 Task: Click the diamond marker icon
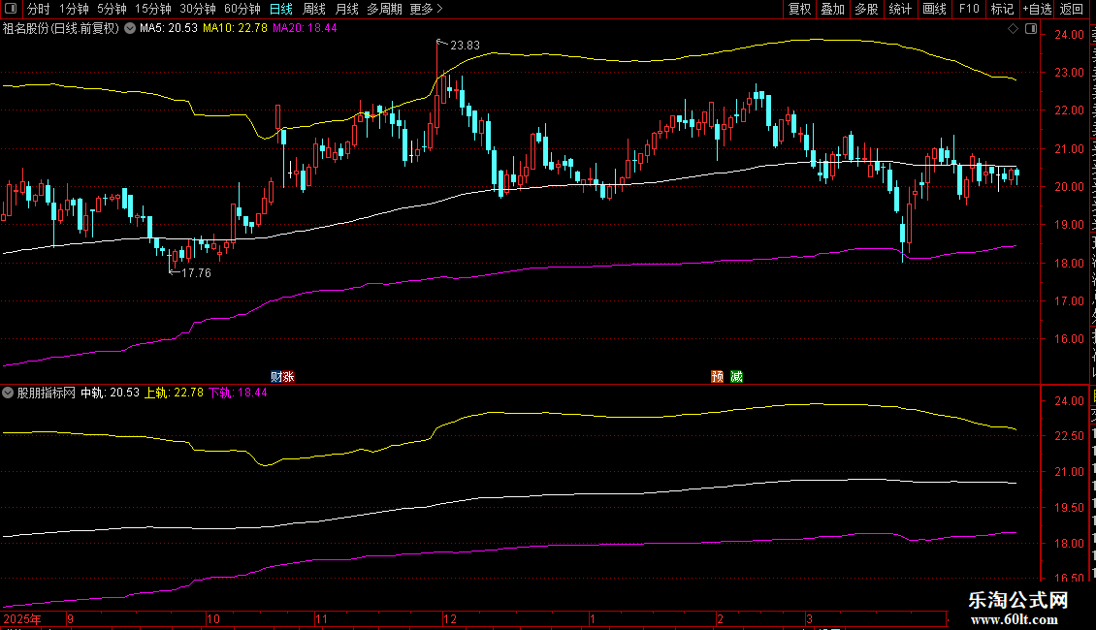[x=1013, y=29]
